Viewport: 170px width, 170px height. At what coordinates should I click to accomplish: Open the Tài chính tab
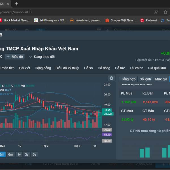click(x=136, y=68)
